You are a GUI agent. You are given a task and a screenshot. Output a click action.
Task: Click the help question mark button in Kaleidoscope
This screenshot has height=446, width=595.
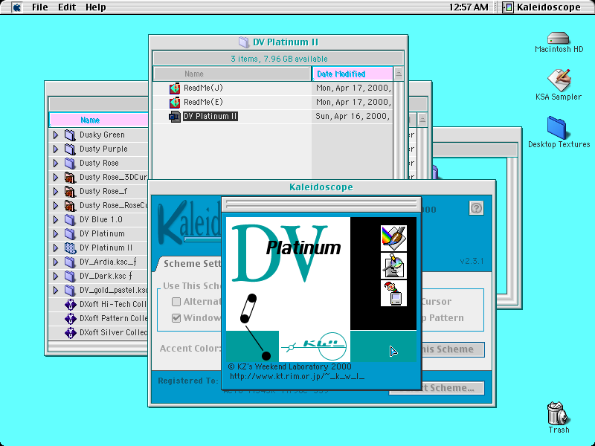[x=476, y=208]
